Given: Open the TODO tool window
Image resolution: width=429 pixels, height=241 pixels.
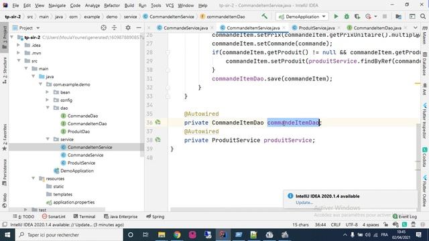Looking at the screenshot, I should 23,216.
